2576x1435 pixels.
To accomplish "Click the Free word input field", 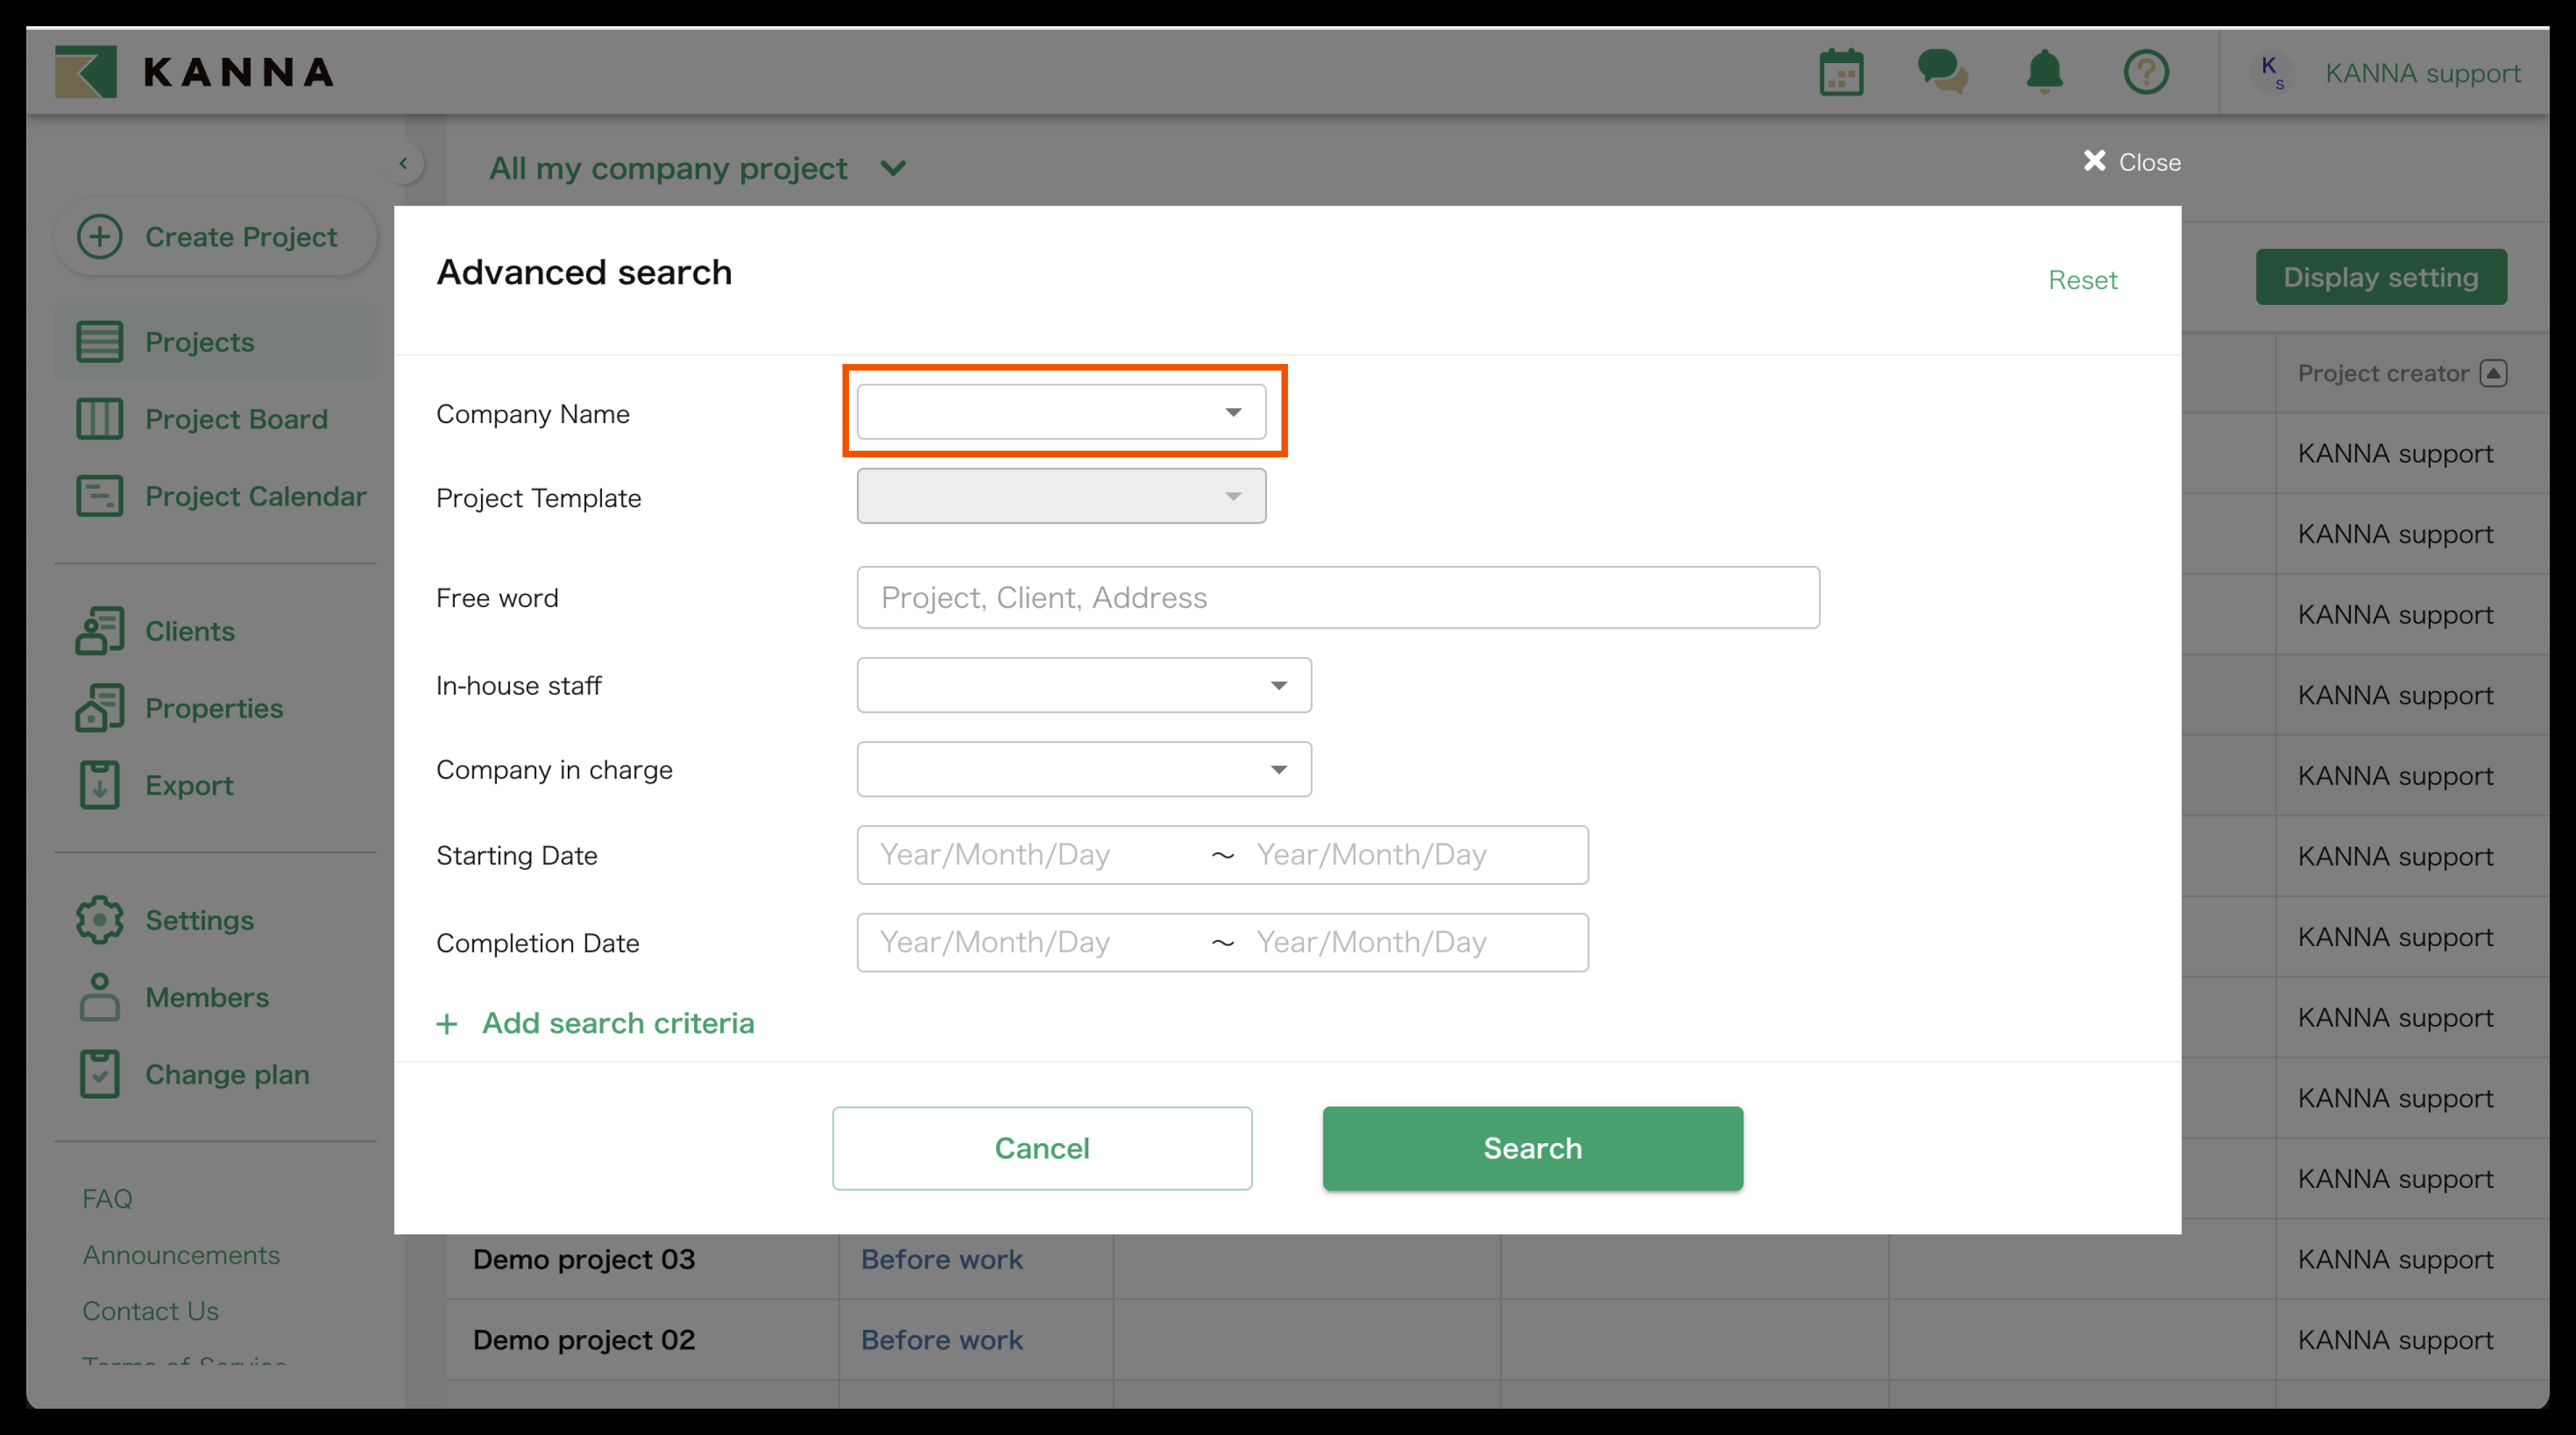I will pos(1337,597).
